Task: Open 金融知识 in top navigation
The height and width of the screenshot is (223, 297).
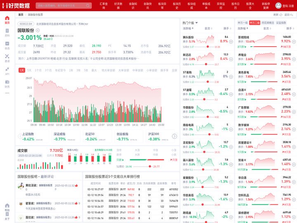Action: [x=133, y=6]
